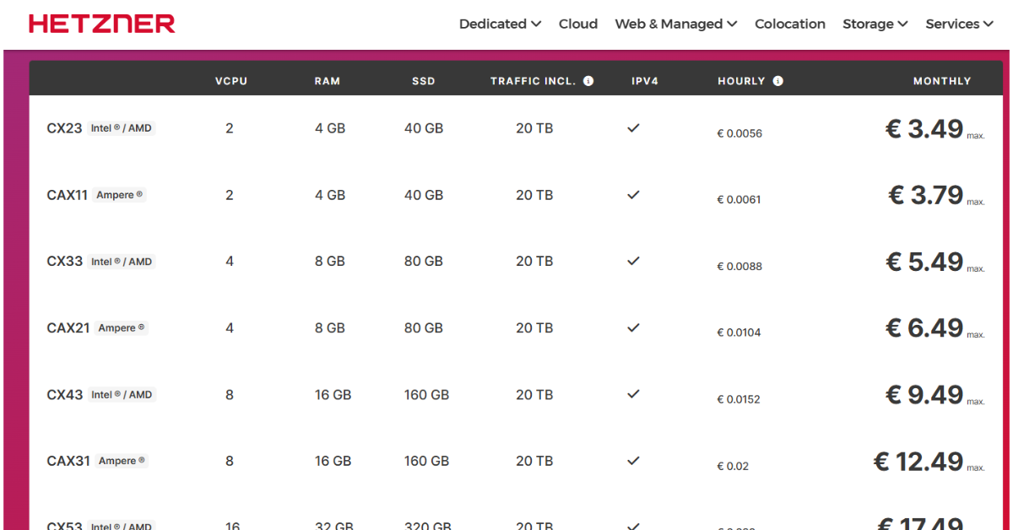Open the Dedicated dropdown menu
The image size is (1013, 530).
pyautogui.click(x=500, y=24)
